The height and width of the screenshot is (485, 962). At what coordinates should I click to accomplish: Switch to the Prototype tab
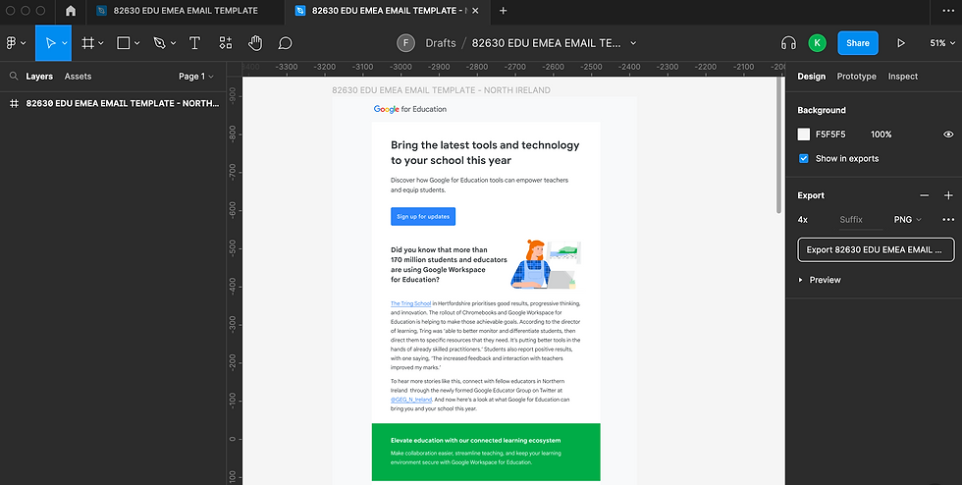856,77
